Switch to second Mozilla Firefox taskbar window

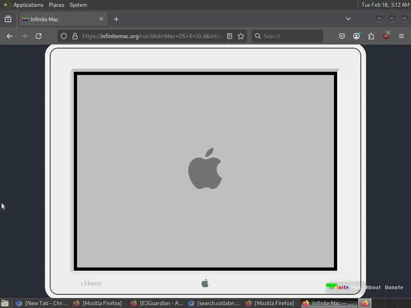(270, 303)
